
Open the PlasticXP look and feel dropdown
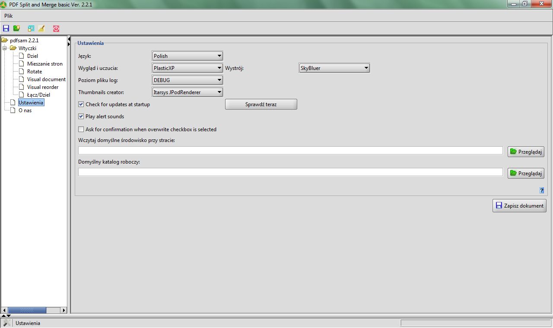[188, 68]
